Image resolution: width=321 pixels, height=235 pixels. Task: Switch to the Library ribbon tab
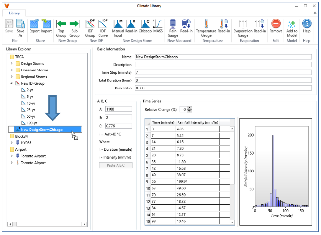pyautogui.click(x=14, y=13)
